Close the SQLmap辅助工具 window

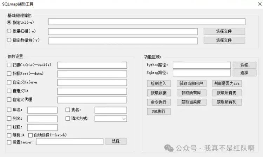tap(259, 4)
